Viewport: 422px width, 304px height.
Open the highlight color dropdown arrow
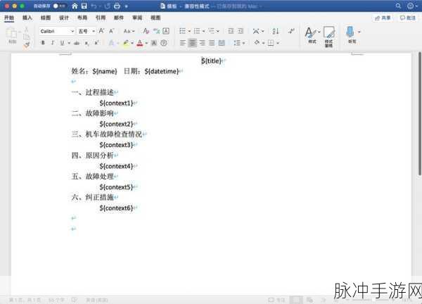click(132, 43)
